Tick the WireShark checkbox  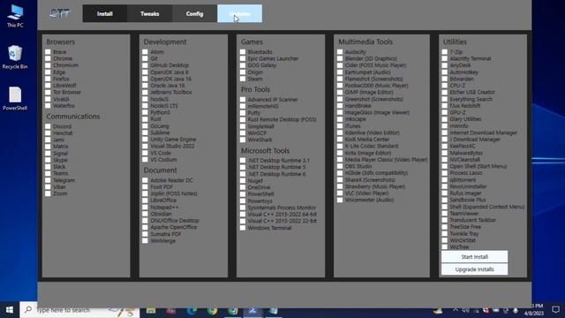pos(243,140)
